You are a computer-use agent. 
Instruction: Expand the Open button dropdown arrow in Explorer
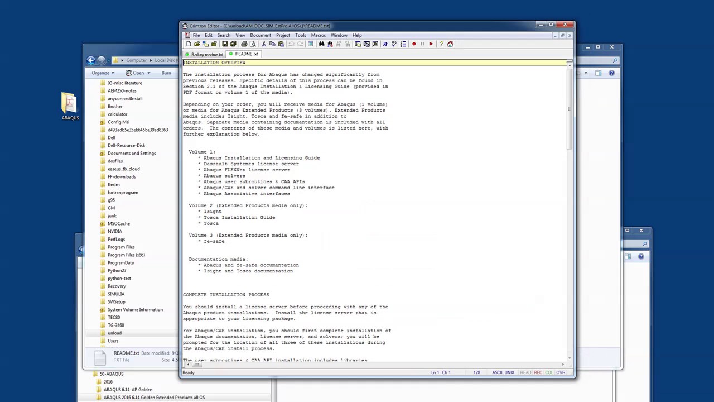click(148, 73)
